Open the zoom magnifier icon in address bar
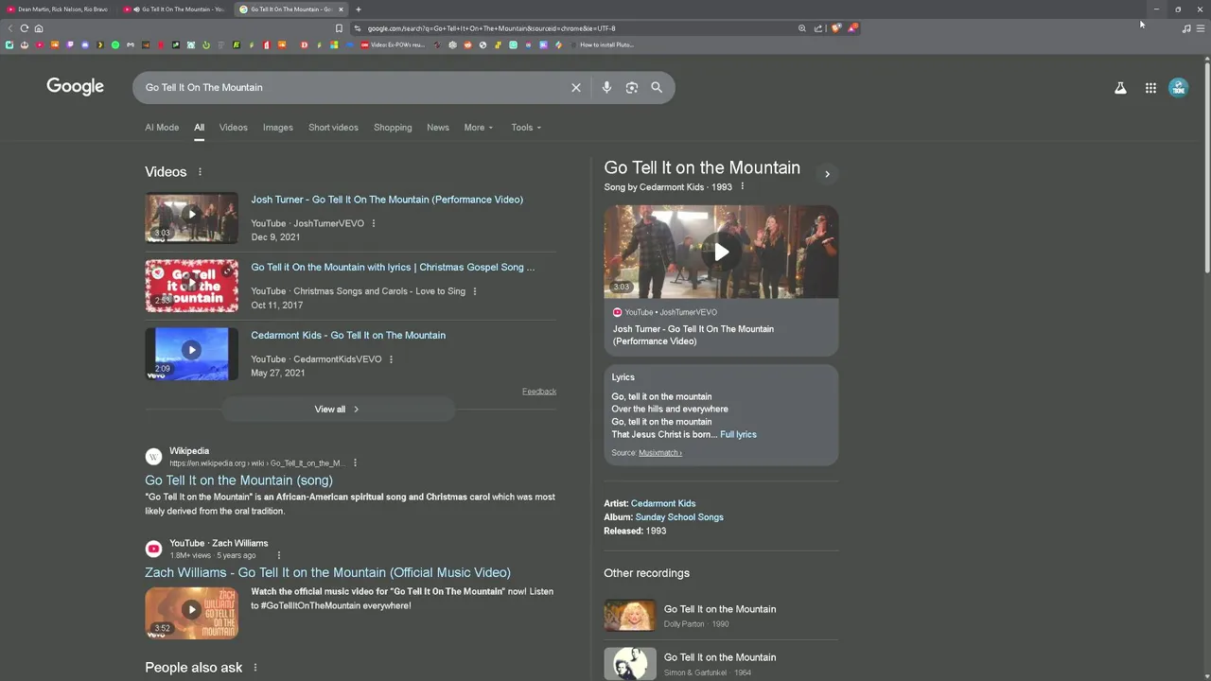1211x681 pixels. point(802,28)
